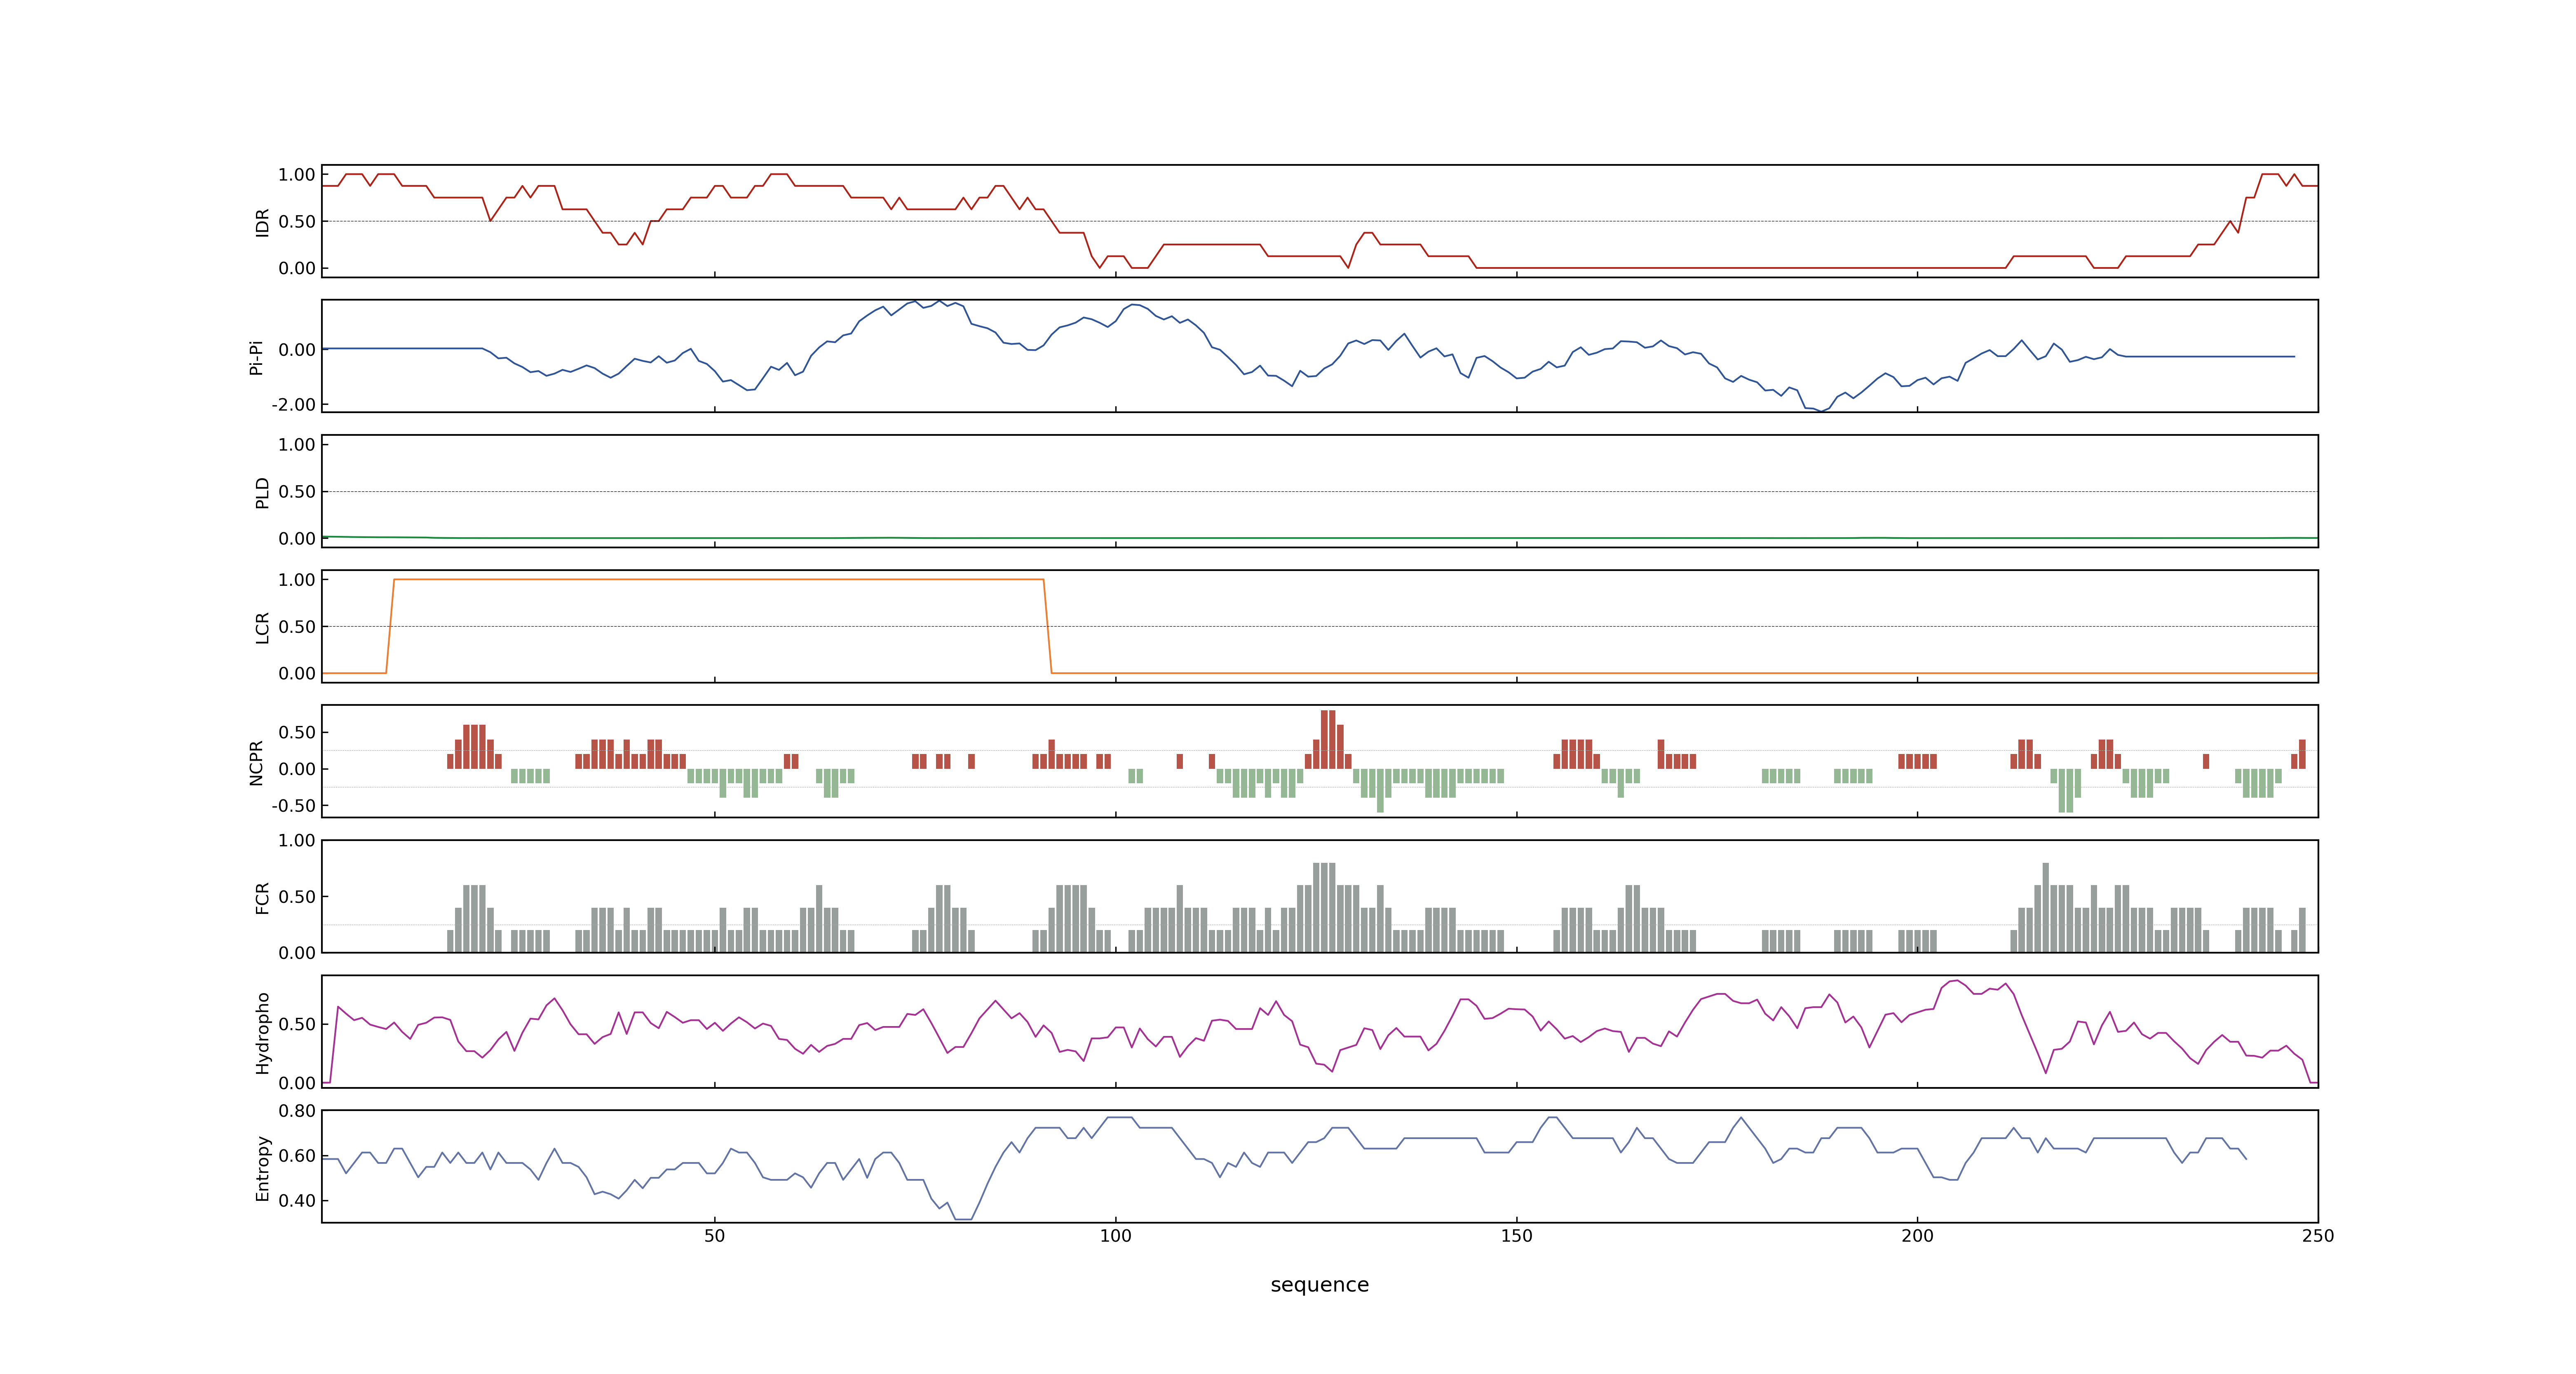Click the 0.50 tick on LCR axis
Viewport: 2576px width, 1374px height.
[297, 627]
